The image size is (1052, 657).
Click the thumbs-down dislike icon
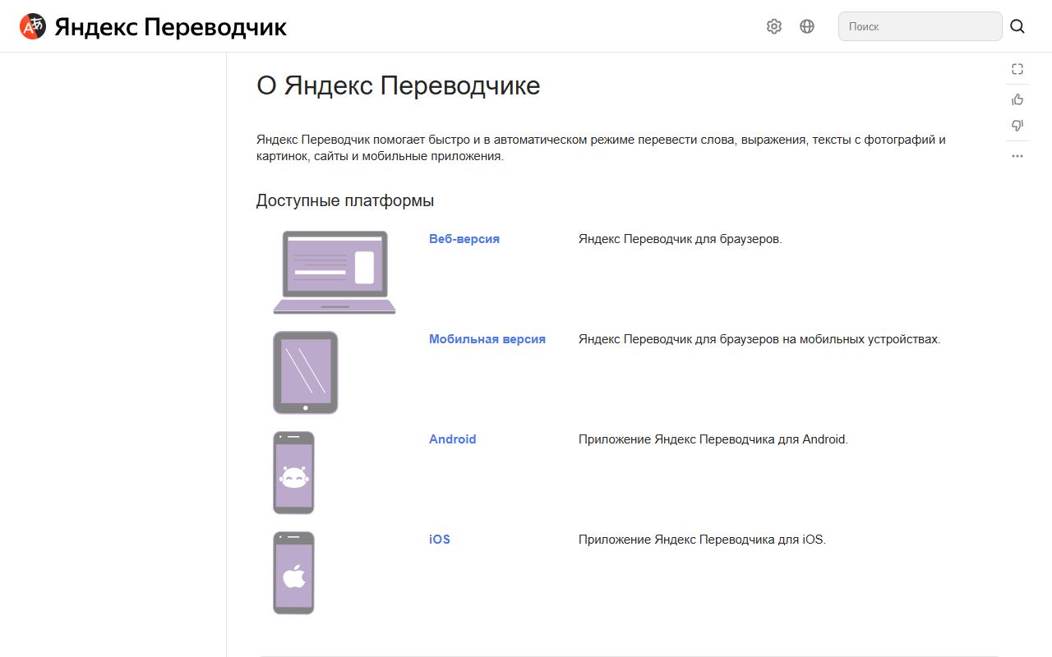click(1017, 126)
